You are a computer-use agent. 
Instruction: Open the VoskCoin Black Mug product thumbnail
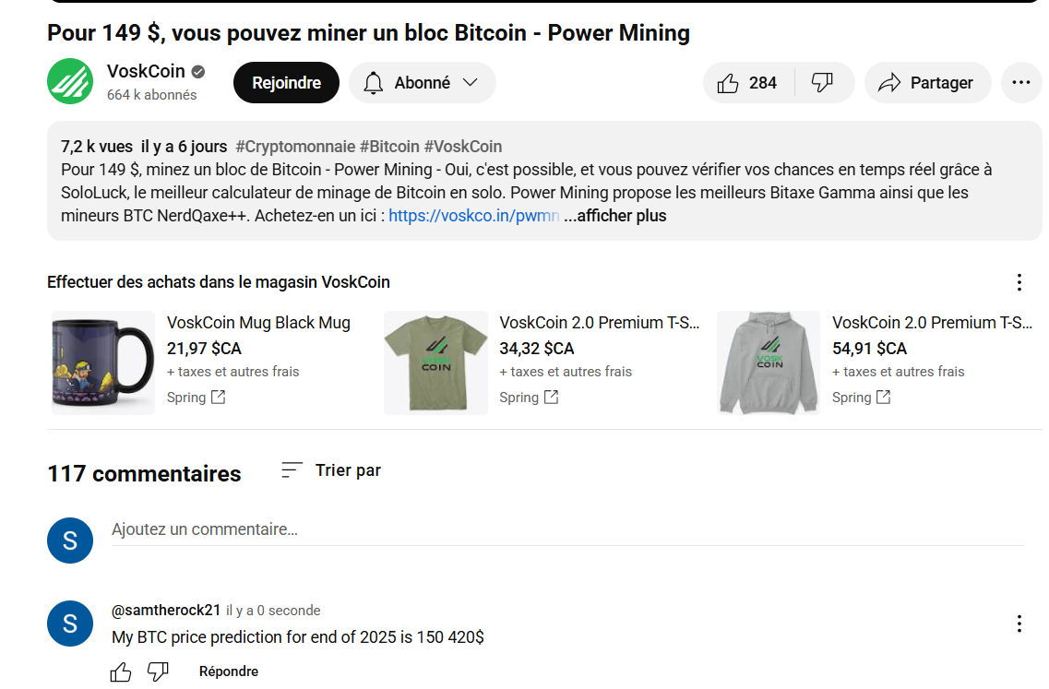click(x=103, y=362)
